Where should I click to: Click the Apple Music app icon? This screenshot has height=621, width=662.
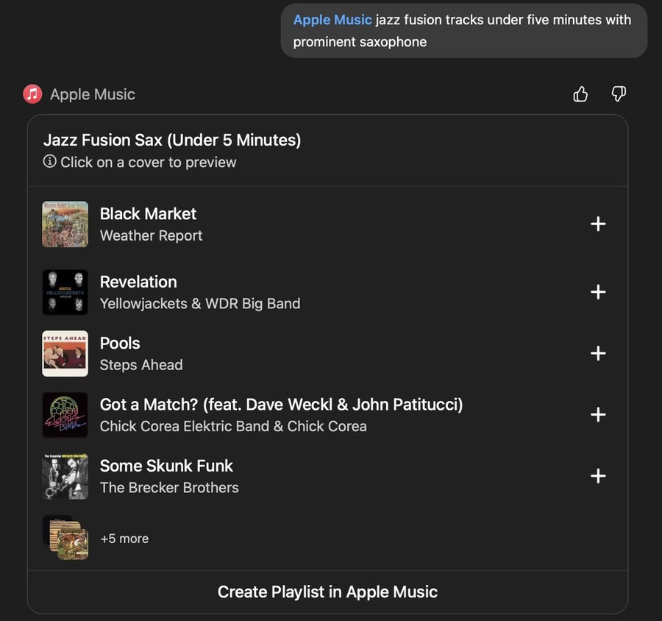[x=32, y=94]
